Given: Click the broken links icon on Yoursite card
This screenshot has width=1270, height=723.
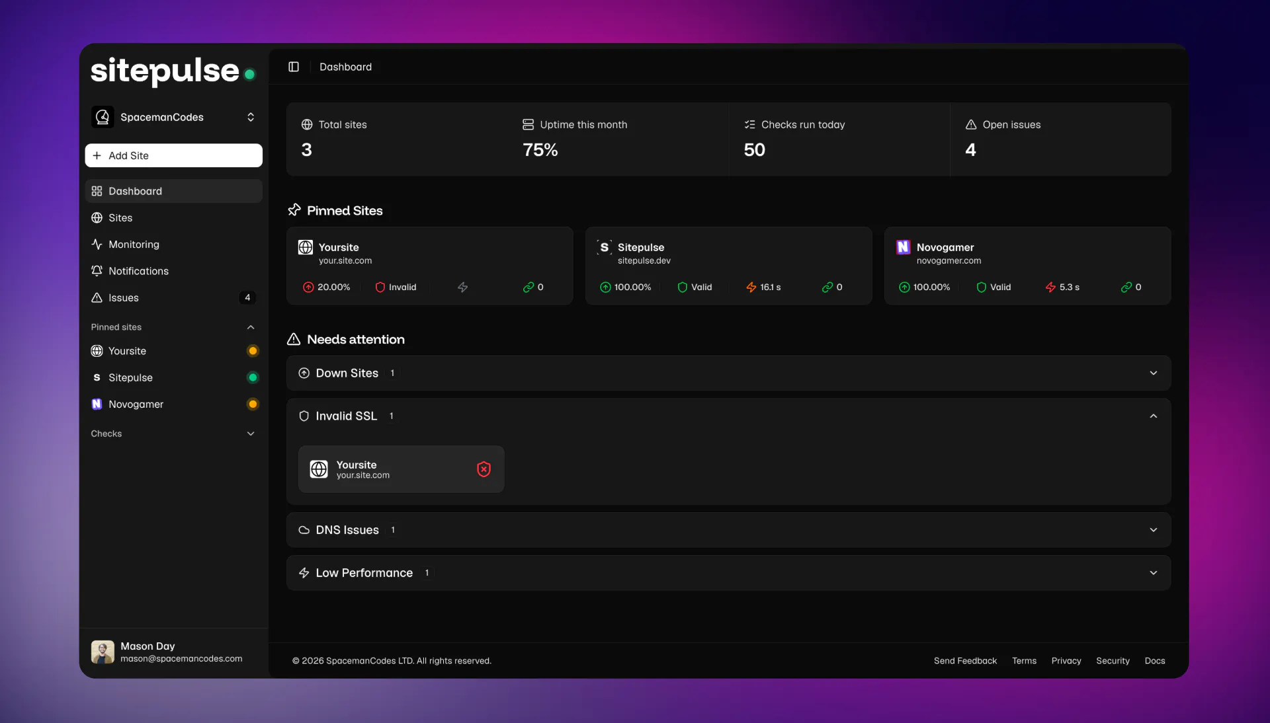Looking at the screenshot, I should [x=529, y=287].
